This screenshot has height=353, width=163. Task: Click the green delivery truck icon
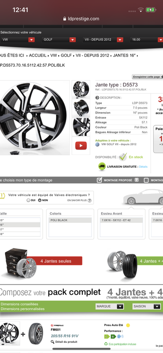click(102, 167)
